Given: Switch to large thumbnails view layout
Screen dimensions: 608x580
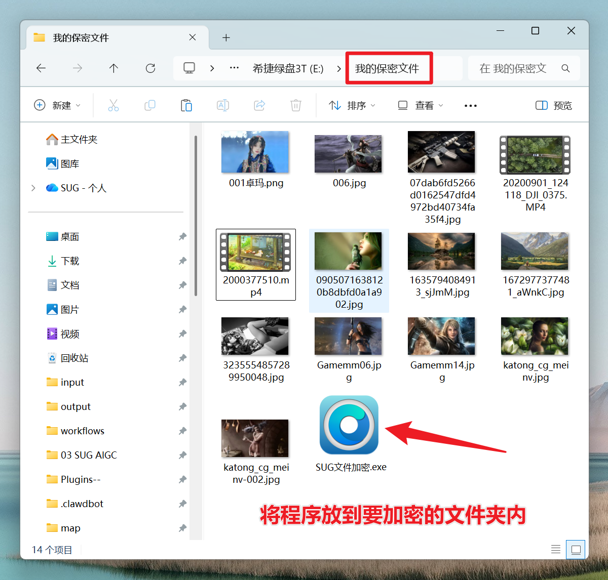Looking at the screenshot, I should coord(576,549).
